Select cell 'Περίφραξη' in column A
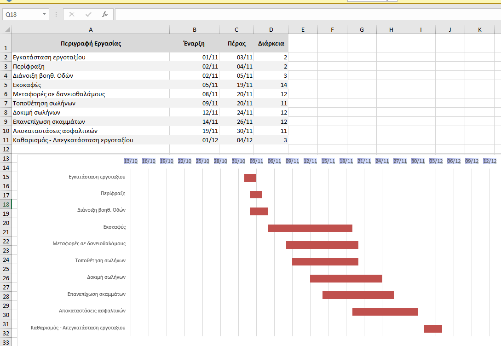This screenshot has height=346, width=501. pyautogui.click(x=91, y=66)
